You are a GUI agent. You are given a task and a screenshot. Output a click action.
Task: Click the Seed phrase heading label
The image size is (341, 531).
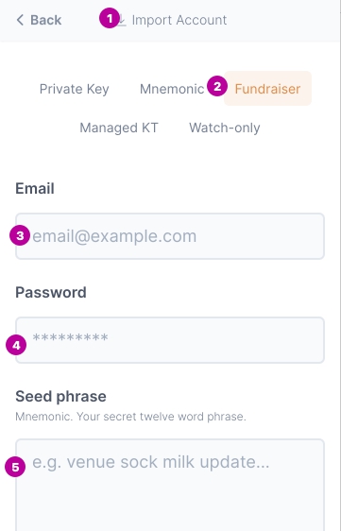click(61, 396)
